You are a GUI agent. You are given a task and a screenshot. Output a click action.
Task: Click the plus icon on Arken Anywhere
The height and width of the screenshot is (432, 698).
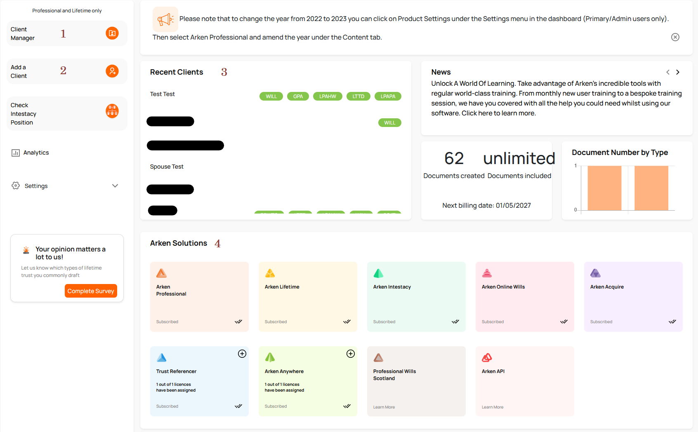(351, 354)
